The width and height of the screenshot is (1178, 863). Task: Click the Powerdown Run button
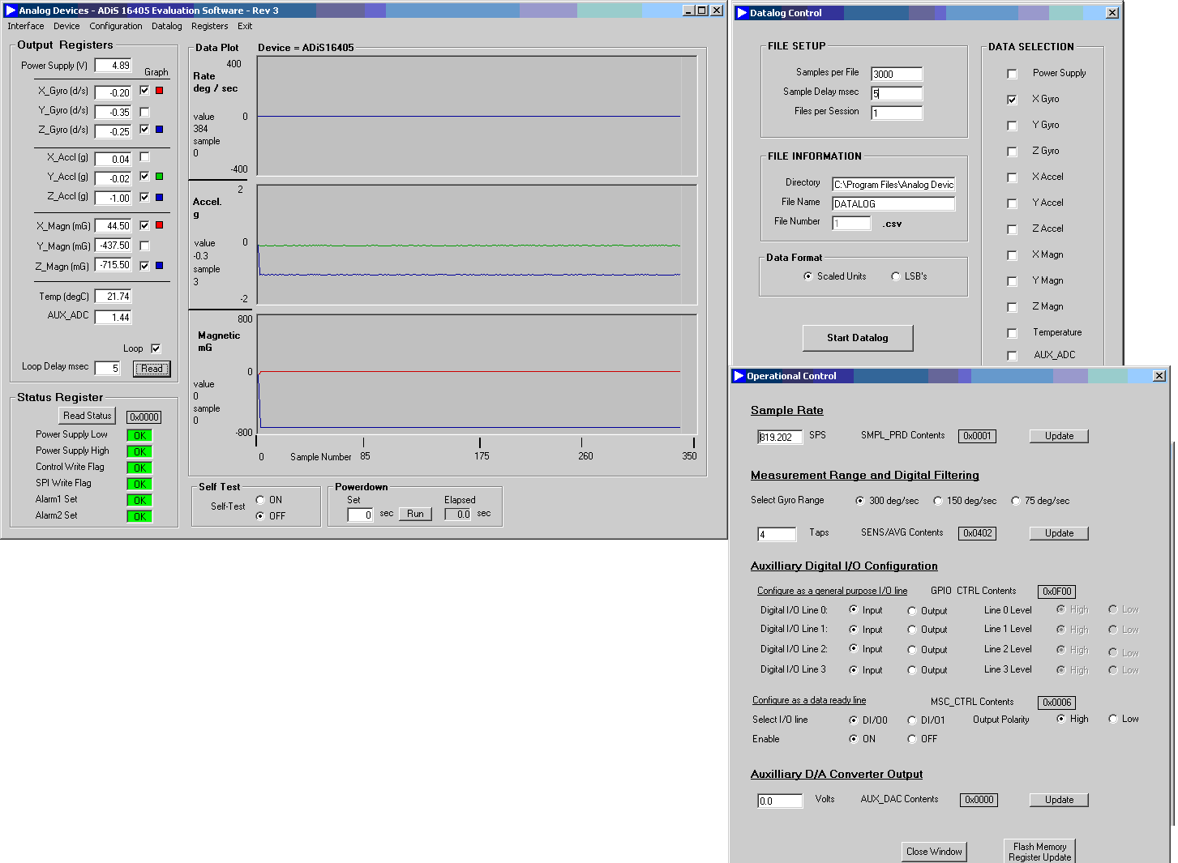(415, 514)
